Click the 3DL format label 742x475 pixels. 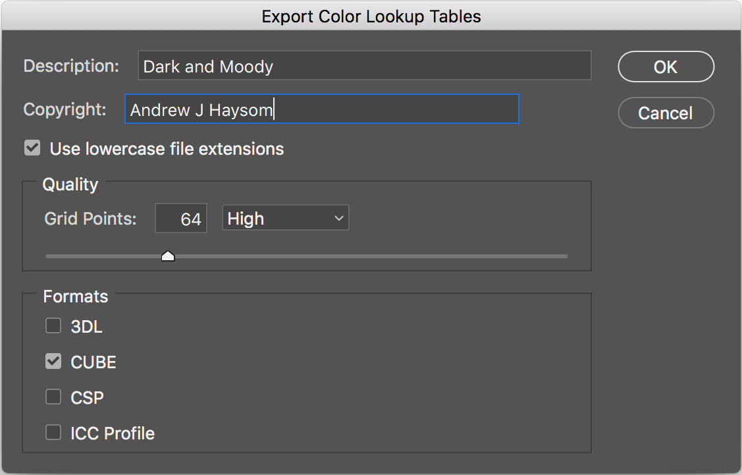[87, 327]
